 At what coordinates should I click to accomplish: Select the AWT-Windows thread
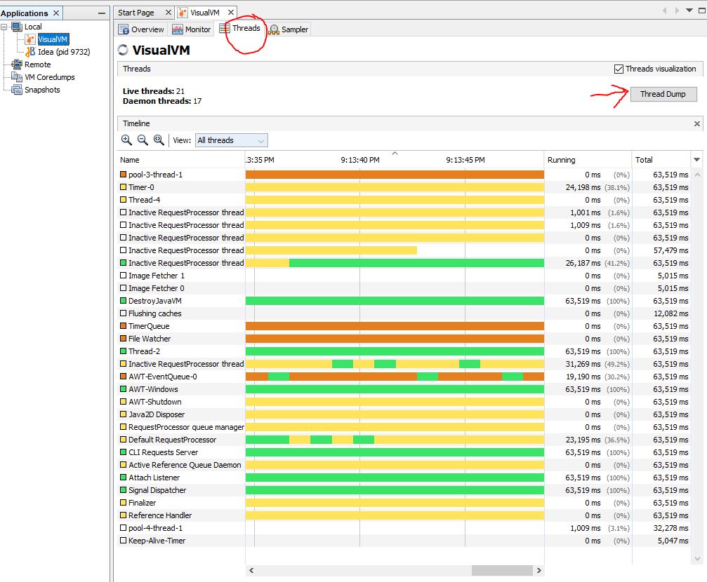(x=405, y=388)
